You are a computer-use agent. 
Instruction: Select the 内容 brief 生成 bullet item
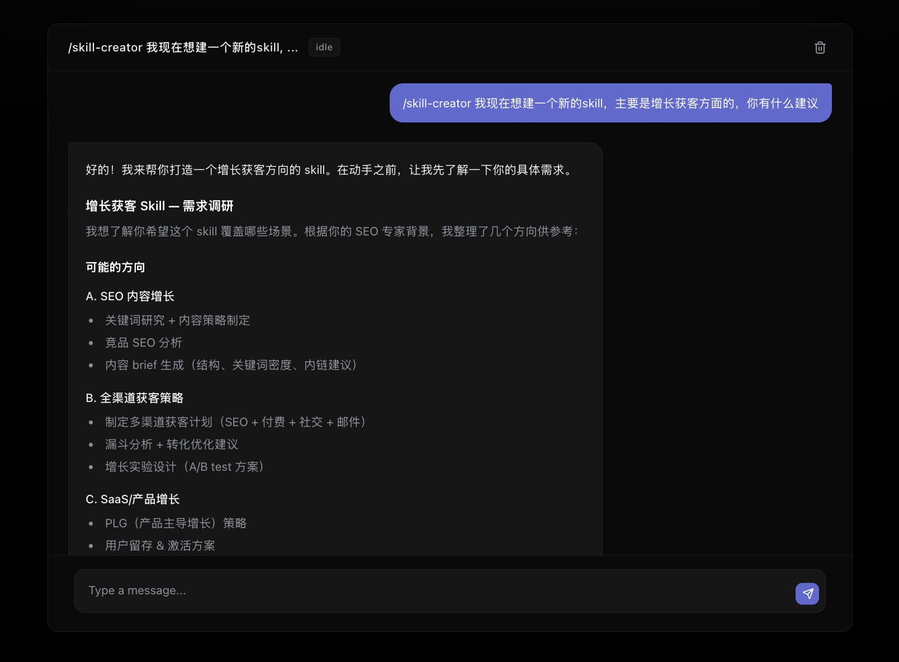[x=231, y=365]
